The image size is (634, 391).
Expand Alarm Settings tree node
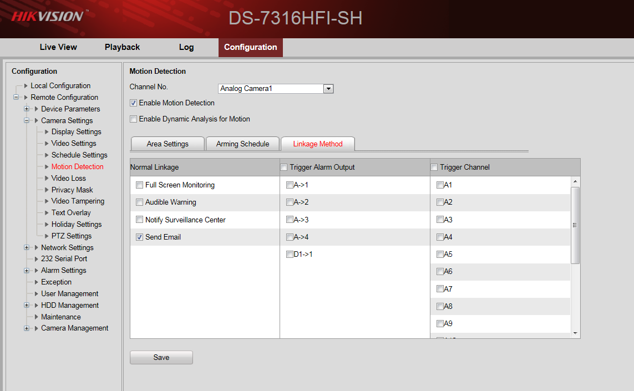pos(27,271)
